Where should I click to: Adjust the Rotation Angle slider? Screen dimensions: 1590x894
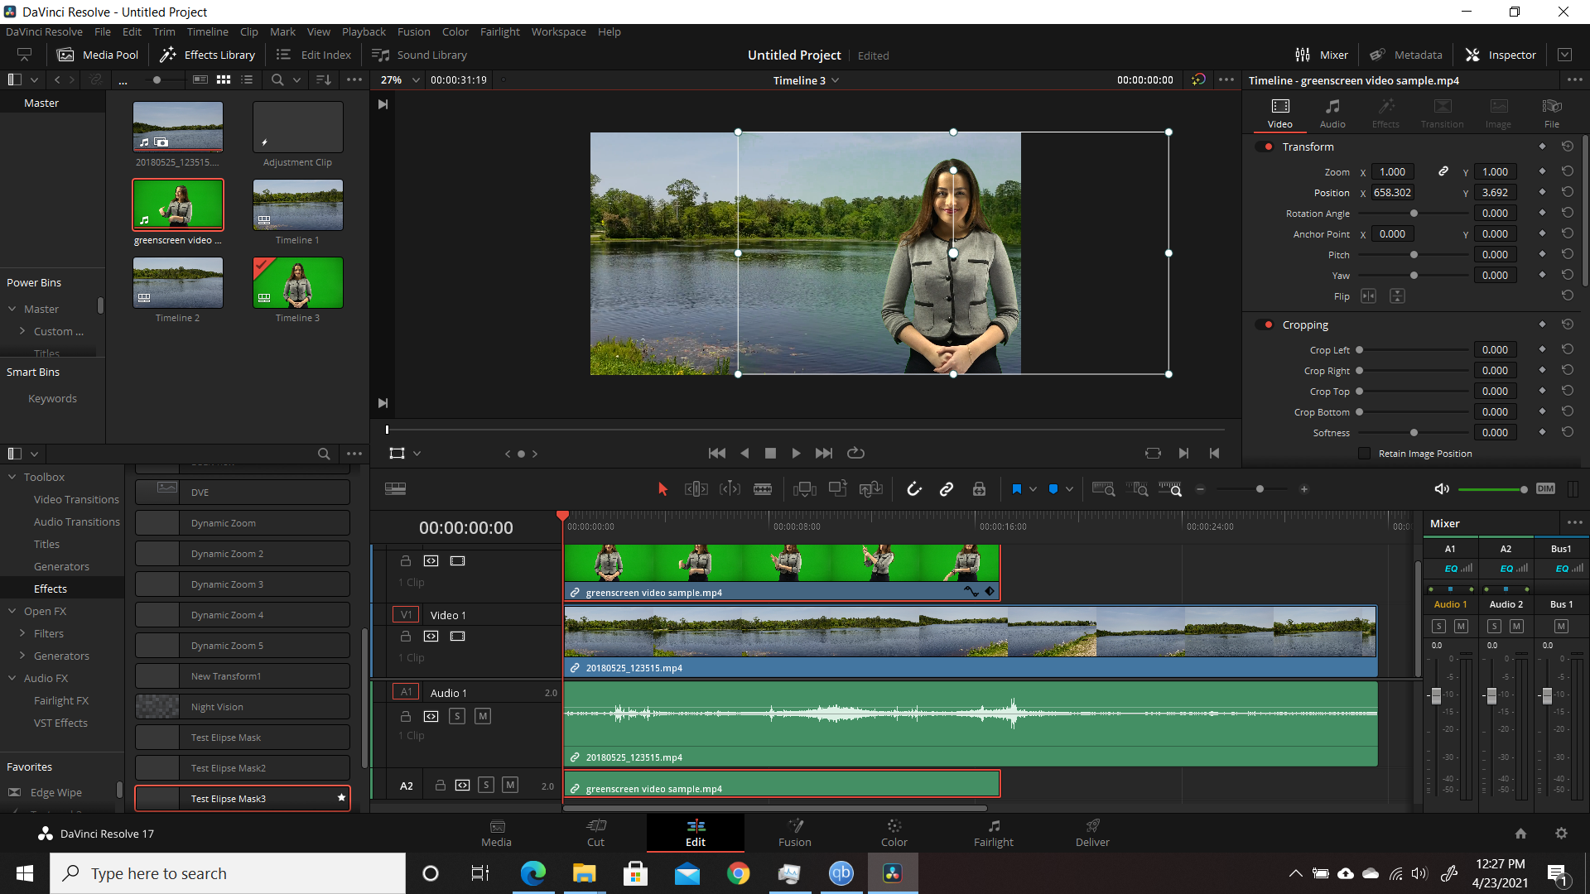click(1413, 214)
